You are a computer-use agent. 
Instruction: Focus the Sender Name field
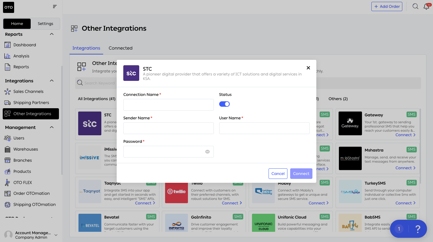click(x=168, y=128)
